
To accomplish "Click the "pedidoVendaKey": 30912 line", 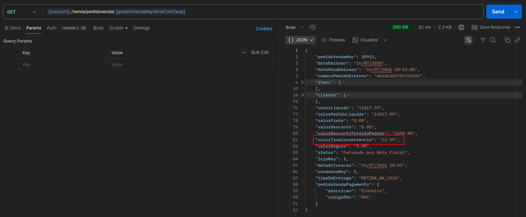I will coord(346,57).
